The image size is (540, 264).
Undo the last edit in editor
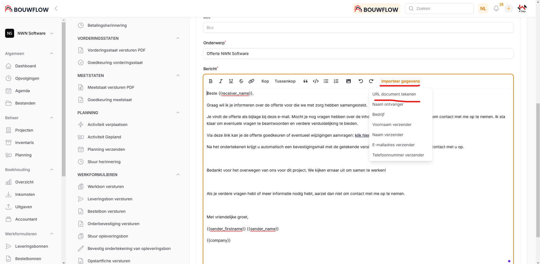click(361, 81)
